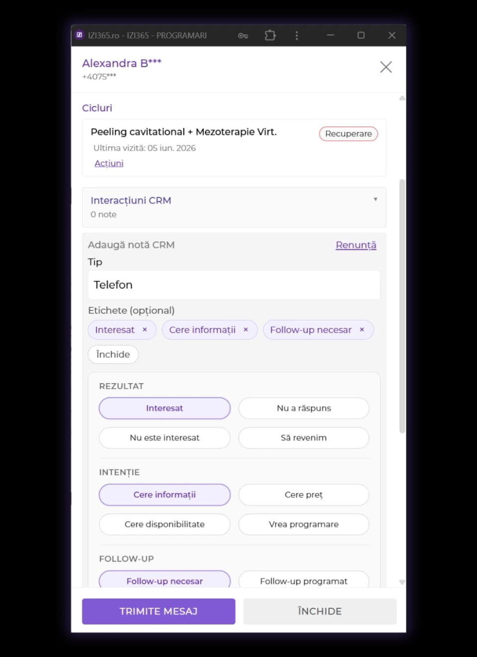Click the Peeling cavitational + Mezoterapie Virt. title
This screenshot has width=477, height=657.
[x=183, y=132]
